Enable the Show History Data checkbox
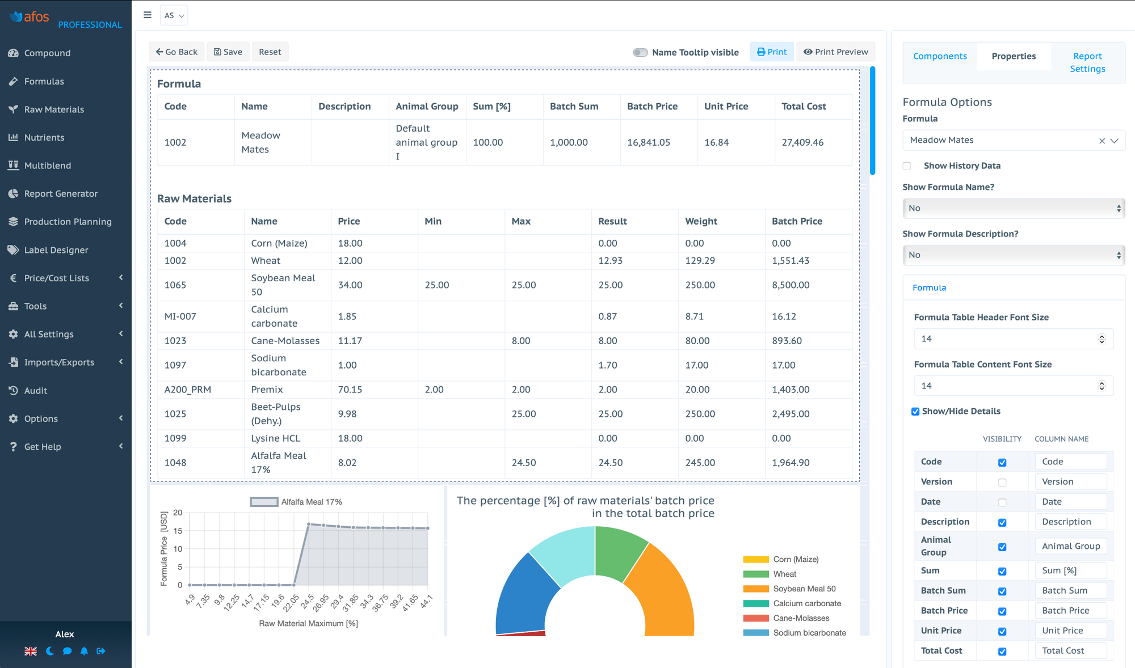The height and width of the screenshot is (668, 1135). point(907,166)
